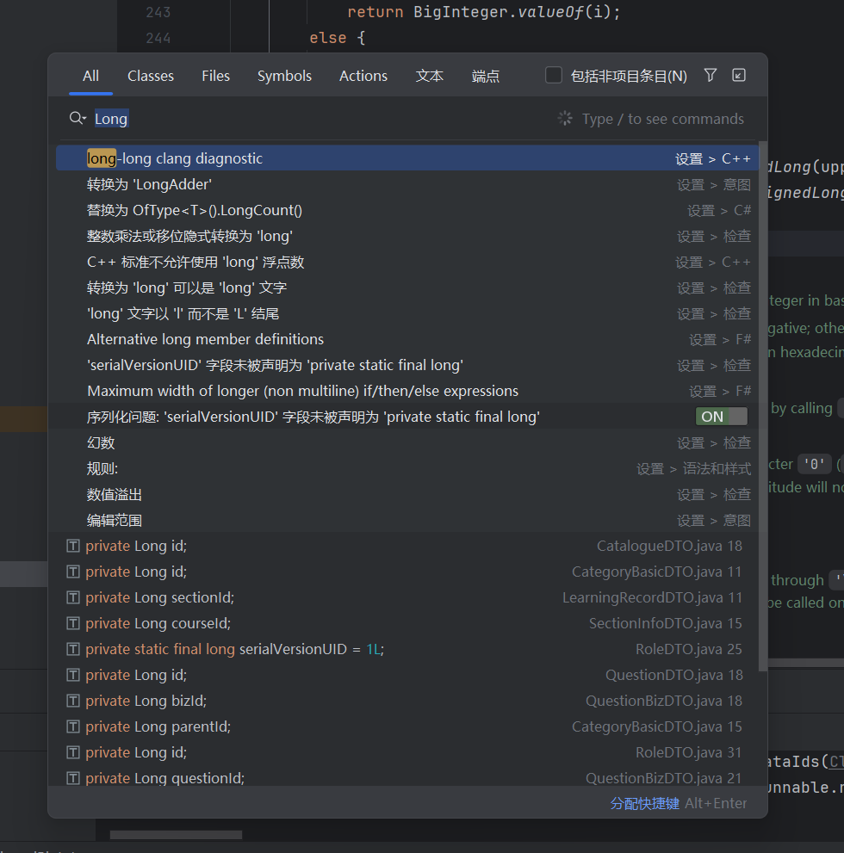The height and width of the screenshot is (853, 844).
Task: Open private Long questionId in QuestionBizDTO.java 21
Action: tap(407, 778)
